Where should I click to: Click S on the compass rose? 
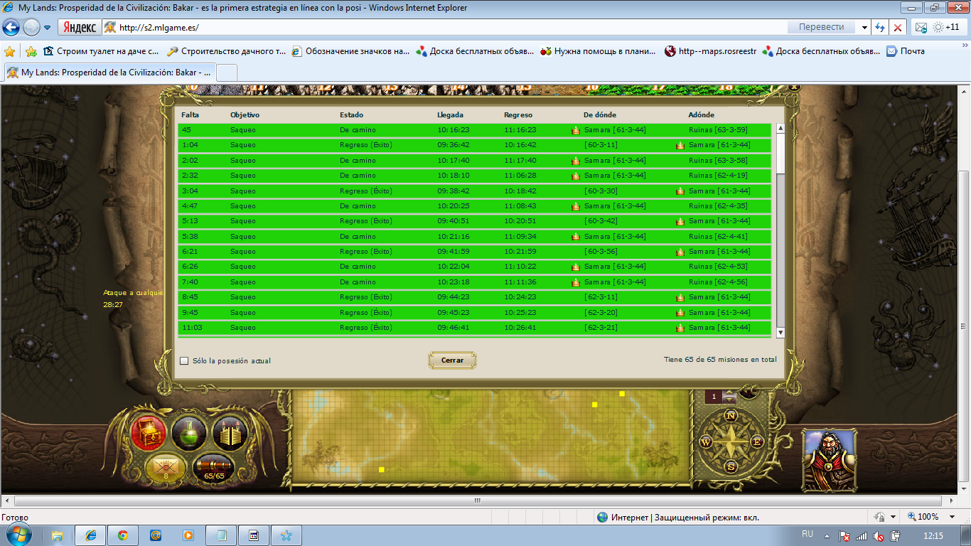point(731,466)
